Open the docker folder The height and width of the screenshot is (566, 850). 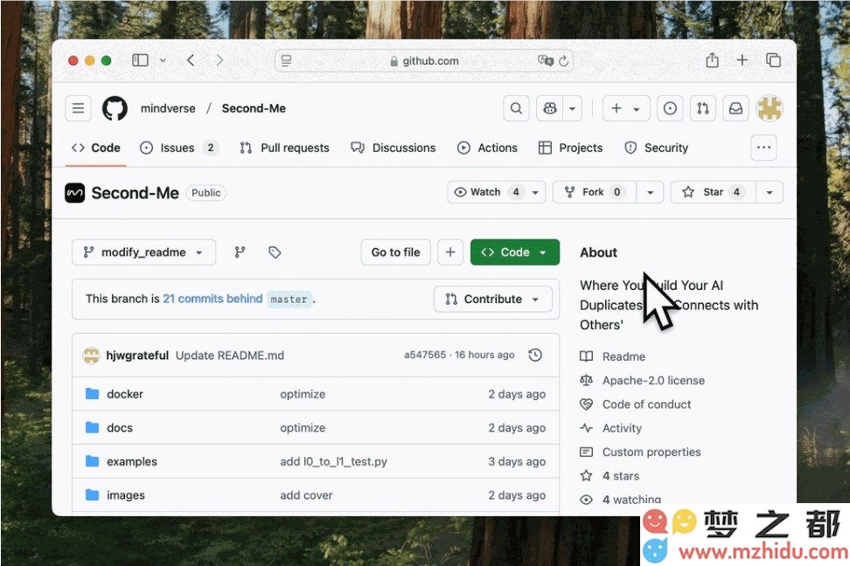coord(125,394)
